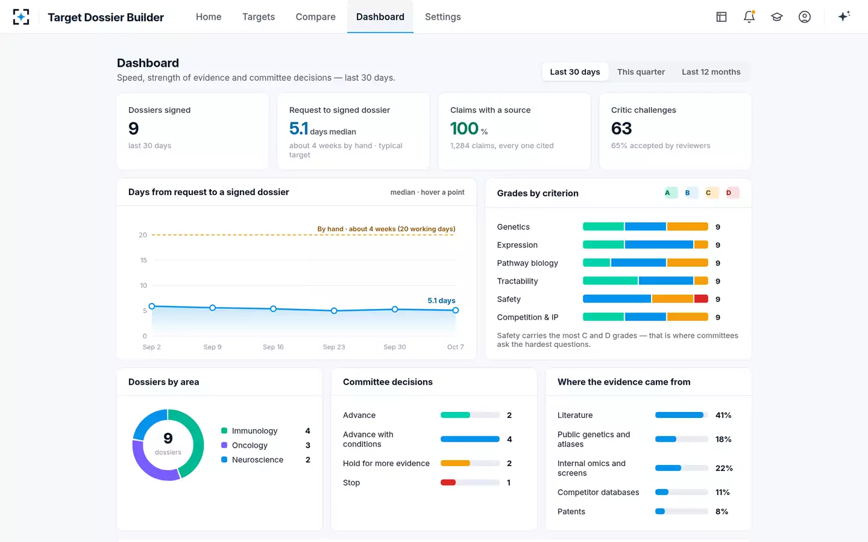The width and height of the screenshot is (868, 542).
Task: Launch the sparkle AI assistant icon
Action: pyautogui.click(x=844, y=17)
